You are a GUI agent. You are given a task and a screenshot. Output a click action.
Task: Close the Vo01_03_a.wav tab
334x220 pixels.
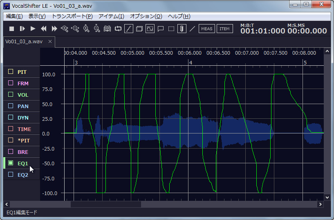point(50,42)
